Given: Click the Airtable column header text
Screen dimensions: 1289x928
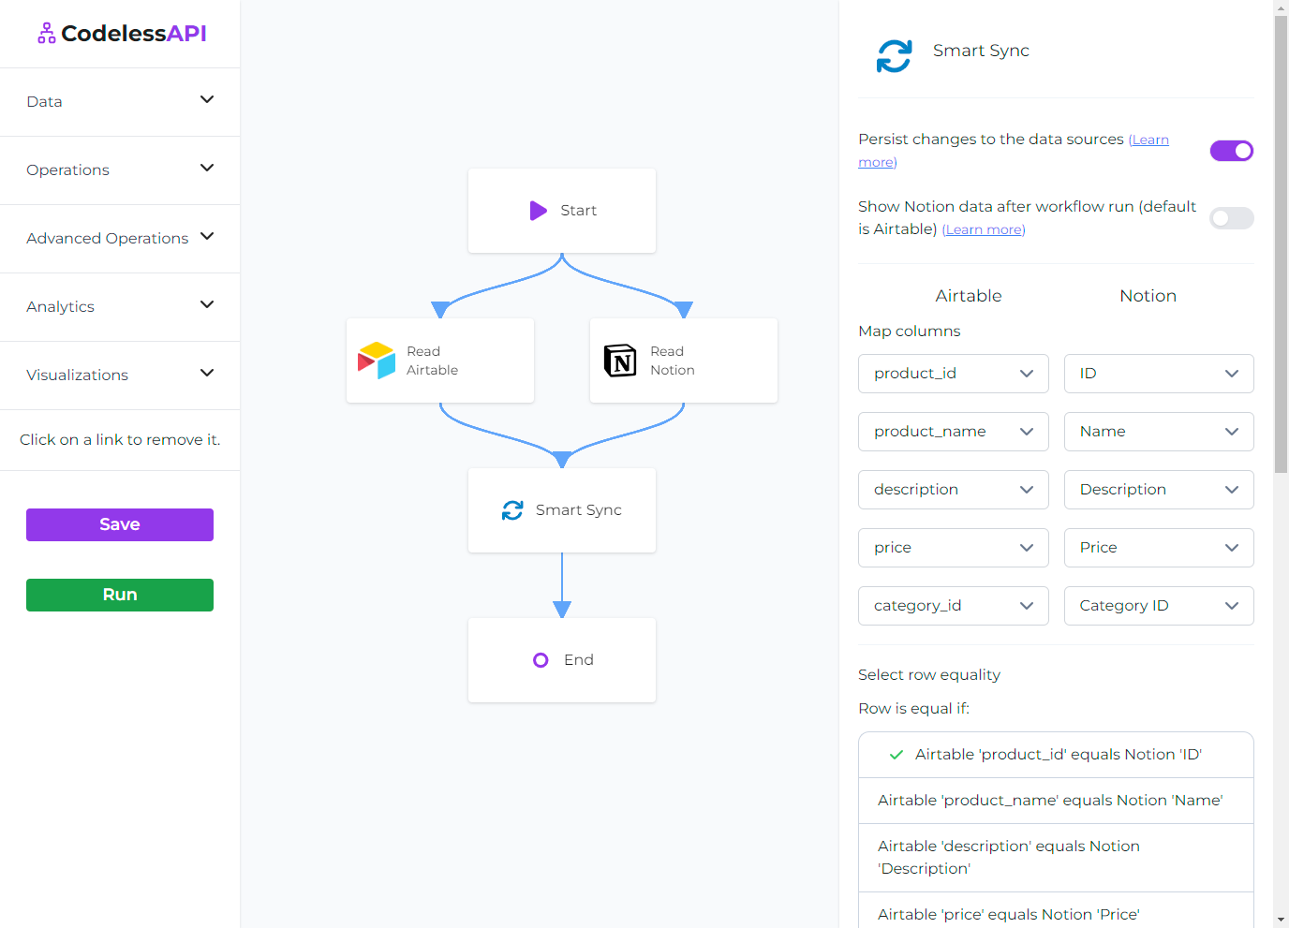Looking at the screenshot, I should pos(969,296).
